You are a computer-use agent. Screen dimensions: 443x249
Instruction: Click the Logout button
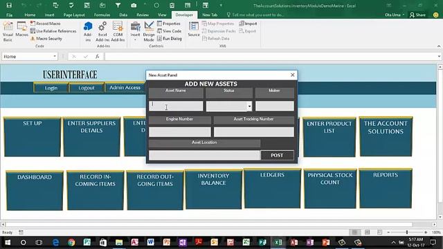click(x=86, y=88)
